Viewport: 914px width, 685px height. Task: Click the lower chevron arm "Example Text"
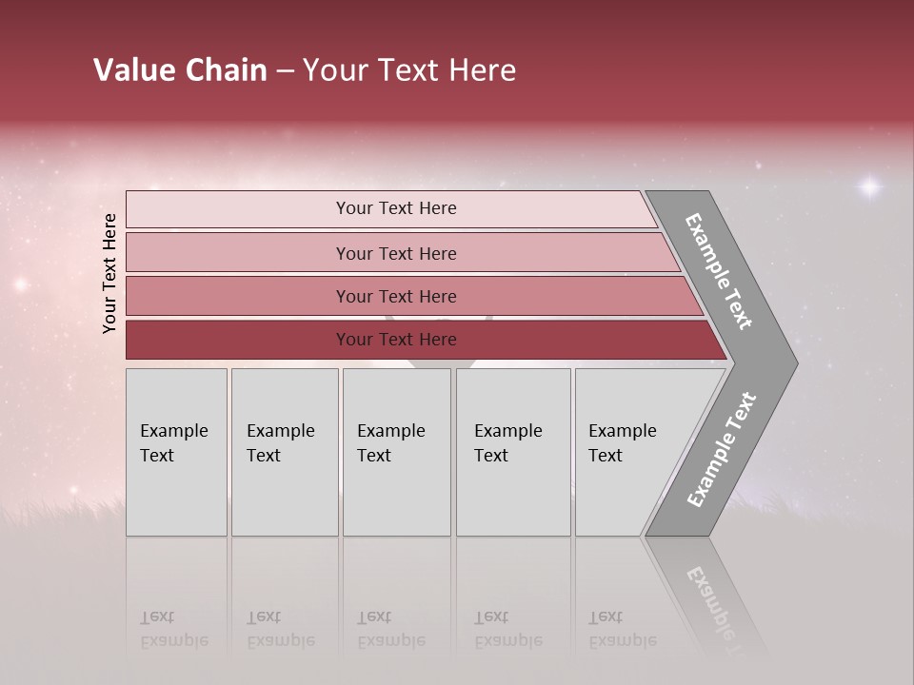722,449
